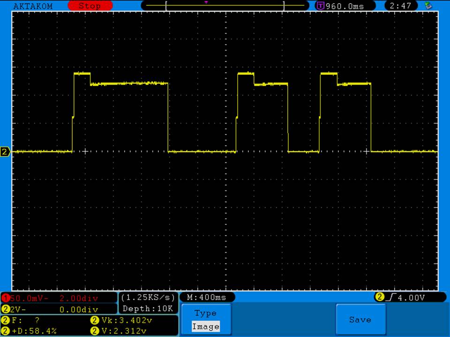Open the Type Image selector
The height and width of the screenshot is (337, 450).
pos(206,320)
